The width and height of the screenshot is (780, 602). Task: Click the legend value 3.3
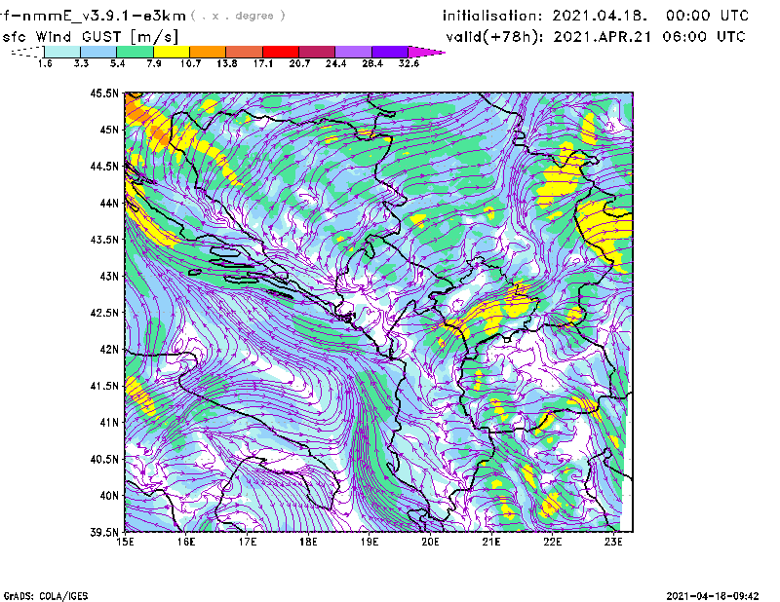tap(81, 63)
